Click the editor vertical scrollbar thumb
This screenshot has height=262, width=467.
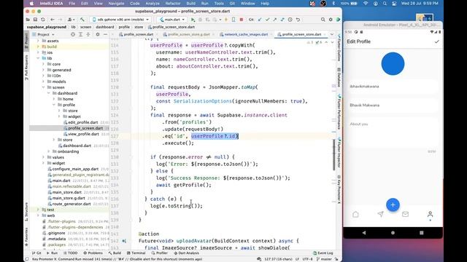tap(333, 154)
